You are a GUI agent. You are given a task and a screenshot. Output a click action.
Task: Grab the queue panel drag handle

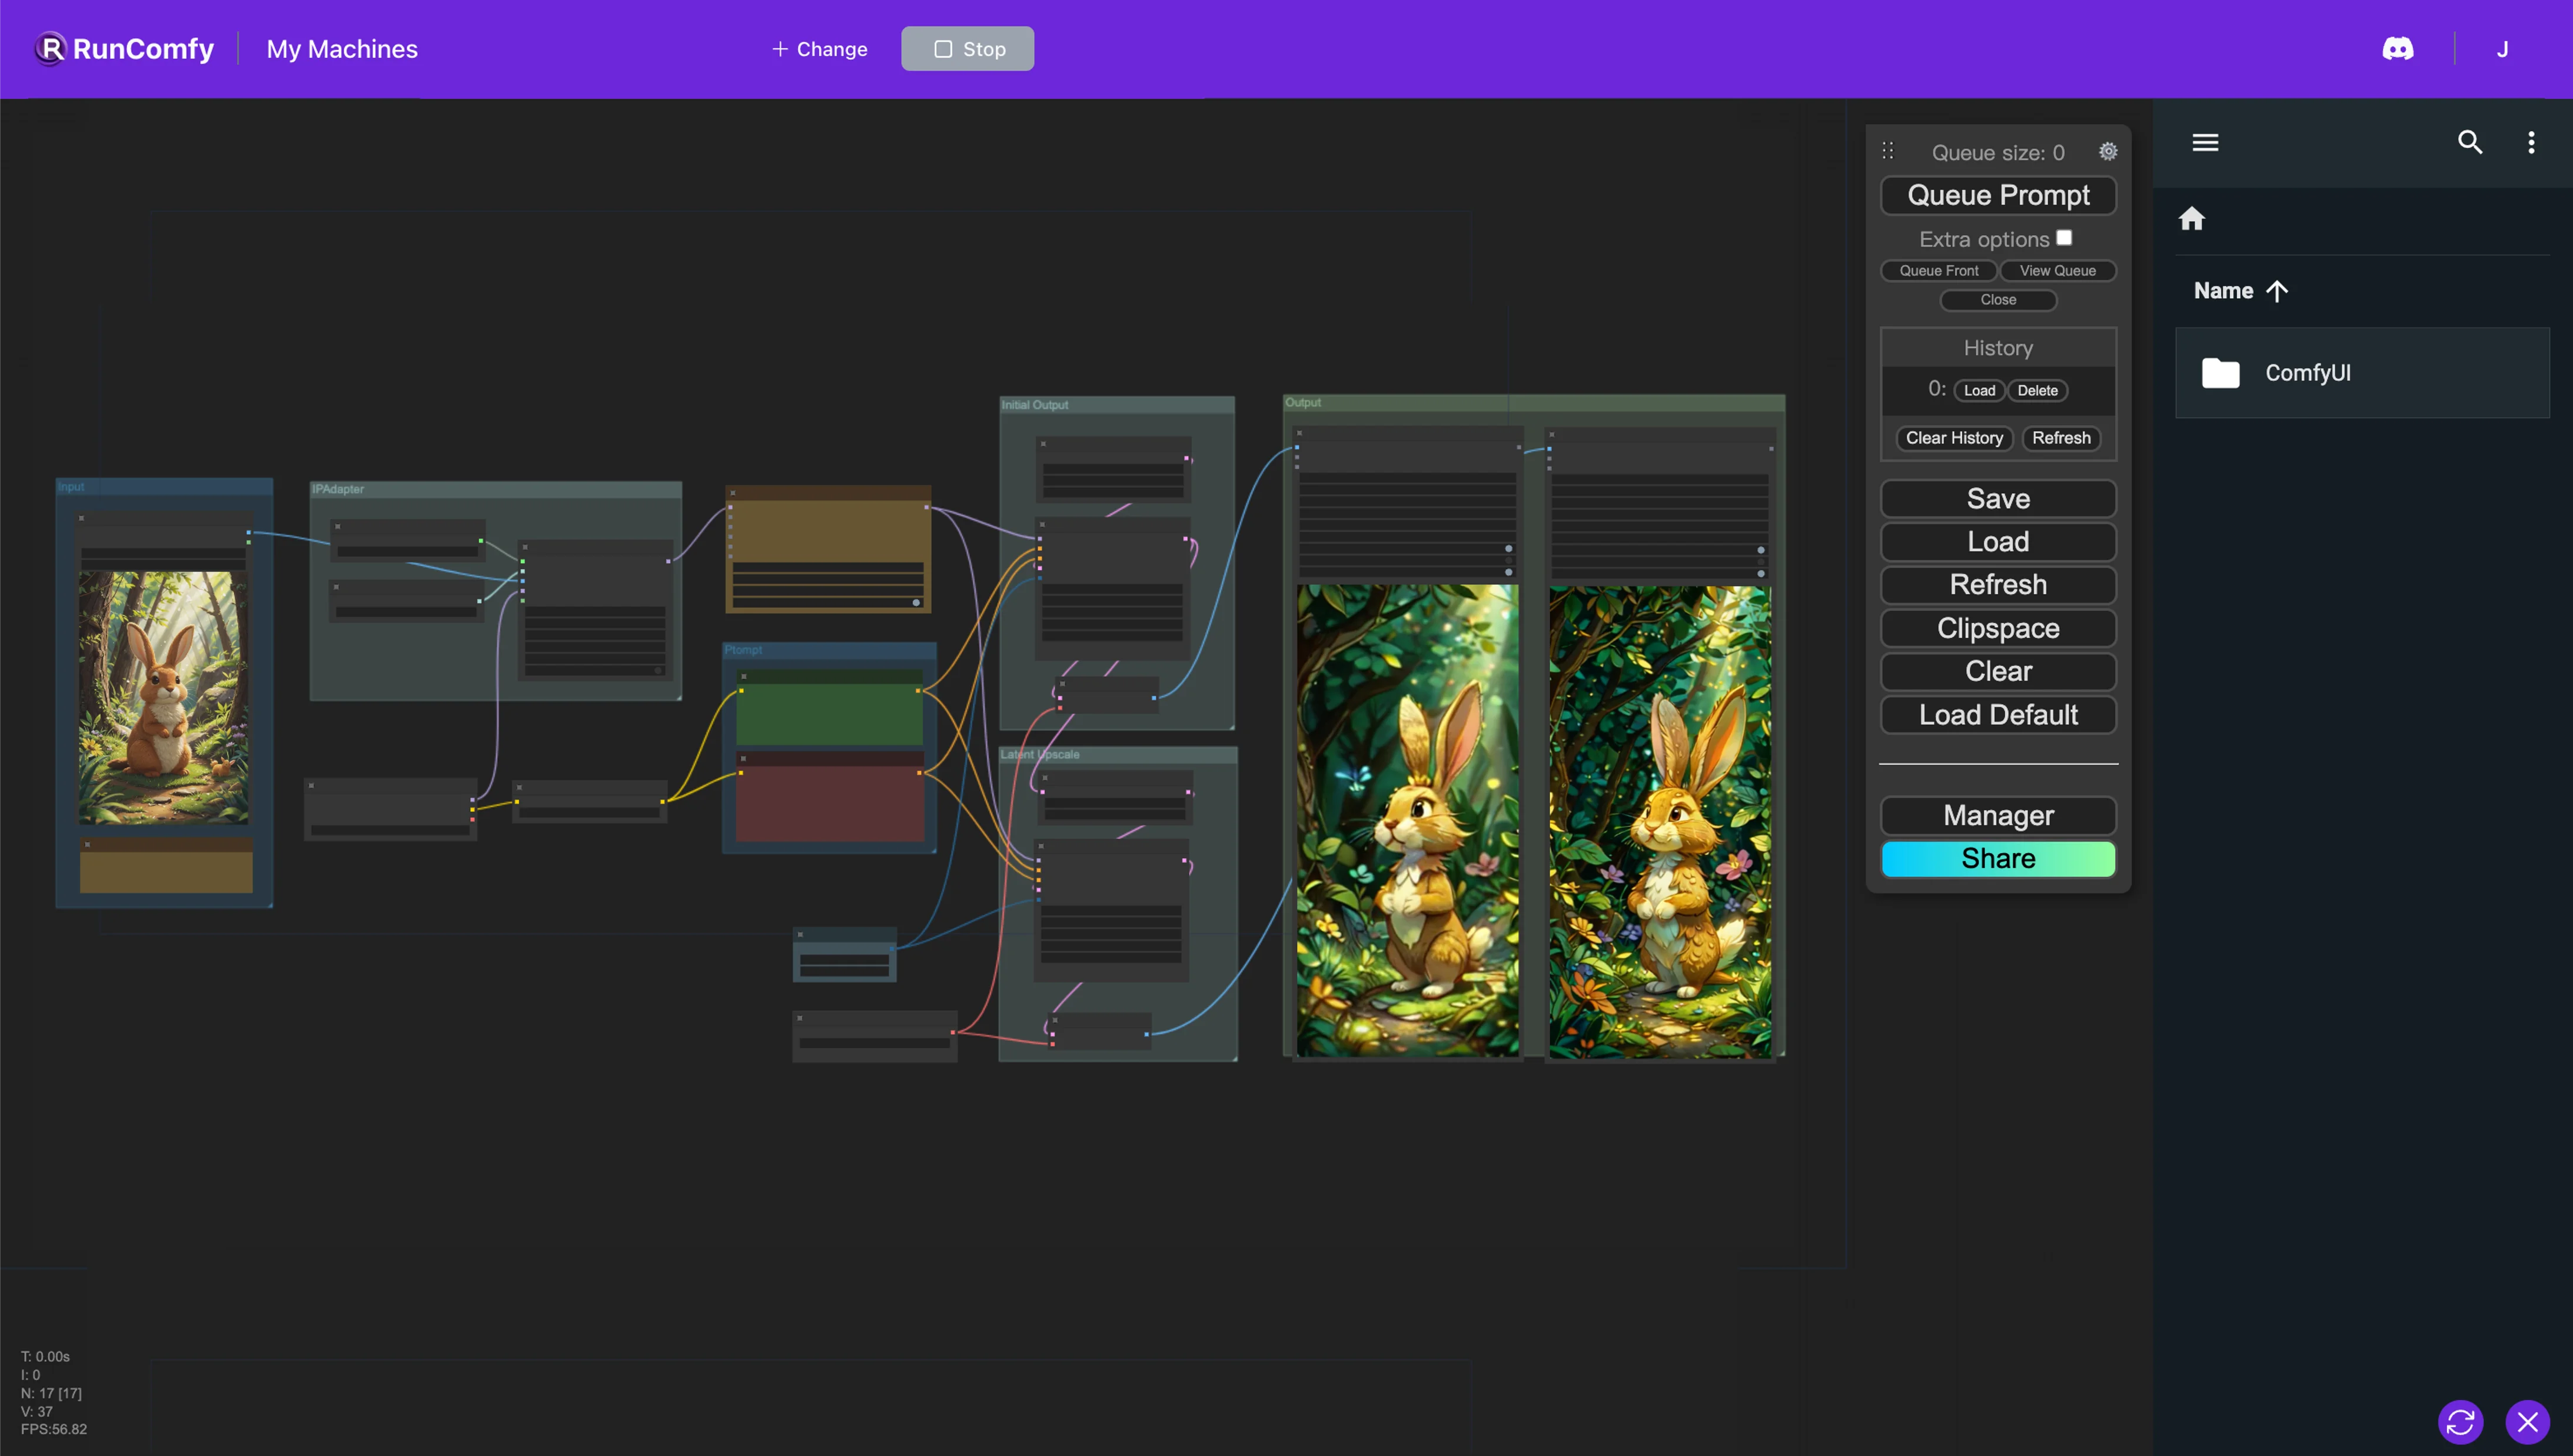coord(1888,151)
